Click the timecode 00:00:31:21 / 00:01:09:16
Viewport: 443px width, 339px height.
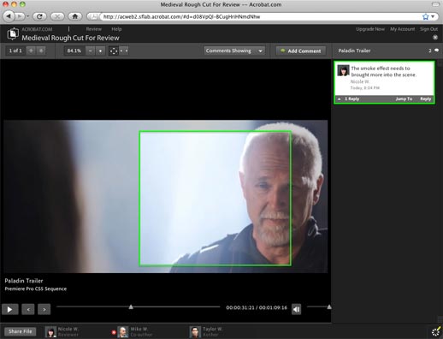(257, 307)
